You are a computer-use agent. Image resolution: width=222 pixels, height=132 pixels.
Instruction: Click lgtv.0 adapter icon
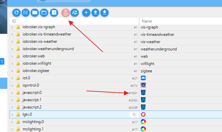pos(143,114)
